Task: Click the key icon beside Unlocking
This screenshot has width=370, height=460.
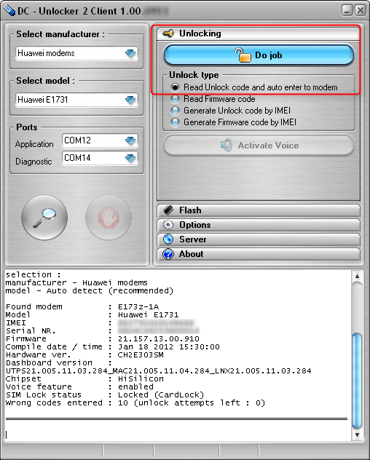Action: tap(168, 33)
